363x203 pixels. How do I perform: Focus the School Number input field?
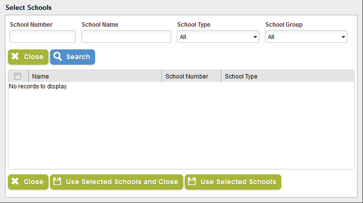(x=43, y=37)
